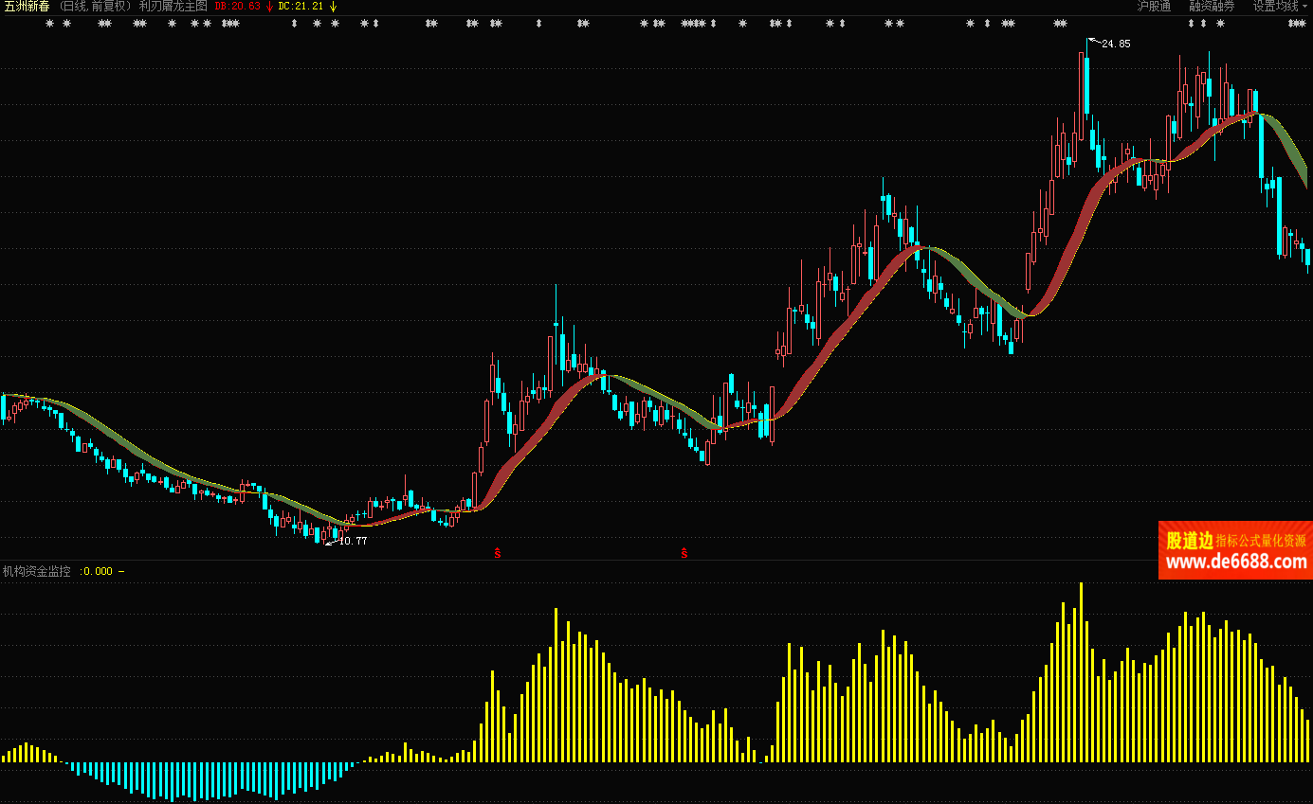Click the DC:21.21 value readout
The width and height of the screenshot is (1313, 804).
coord(301,6)
